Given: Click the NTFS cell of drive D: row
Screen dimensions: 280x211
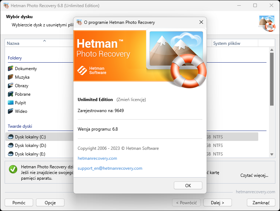Looking at the screenshot, I should point(218,146).
